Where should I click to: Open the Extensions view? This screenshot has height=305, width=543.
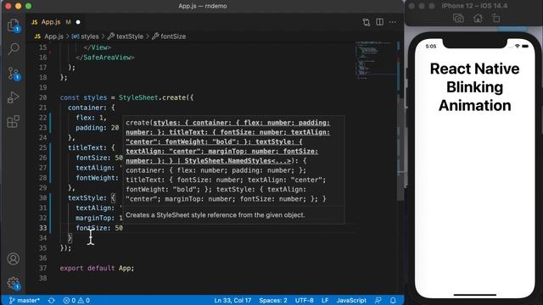click(14, 122)
